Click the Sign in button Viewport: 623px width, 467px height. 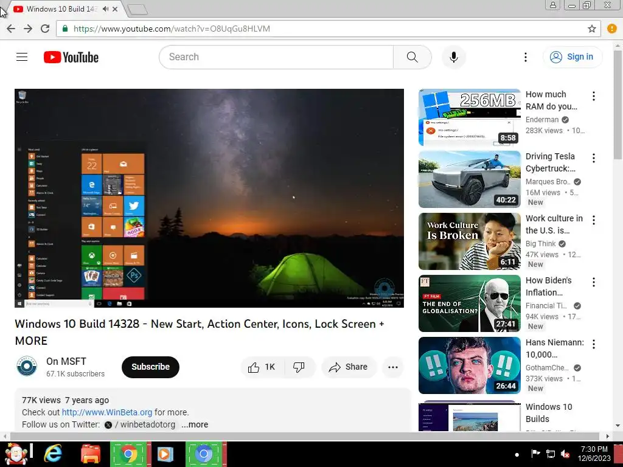click(572, 57)
